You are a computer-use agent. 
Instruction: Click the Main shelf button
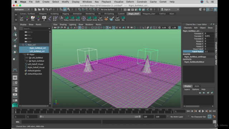(x=21, y=18)
